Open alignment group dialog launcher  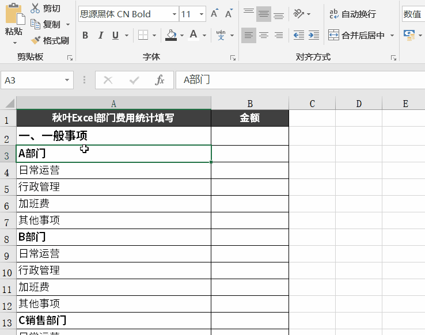point(393,58)
